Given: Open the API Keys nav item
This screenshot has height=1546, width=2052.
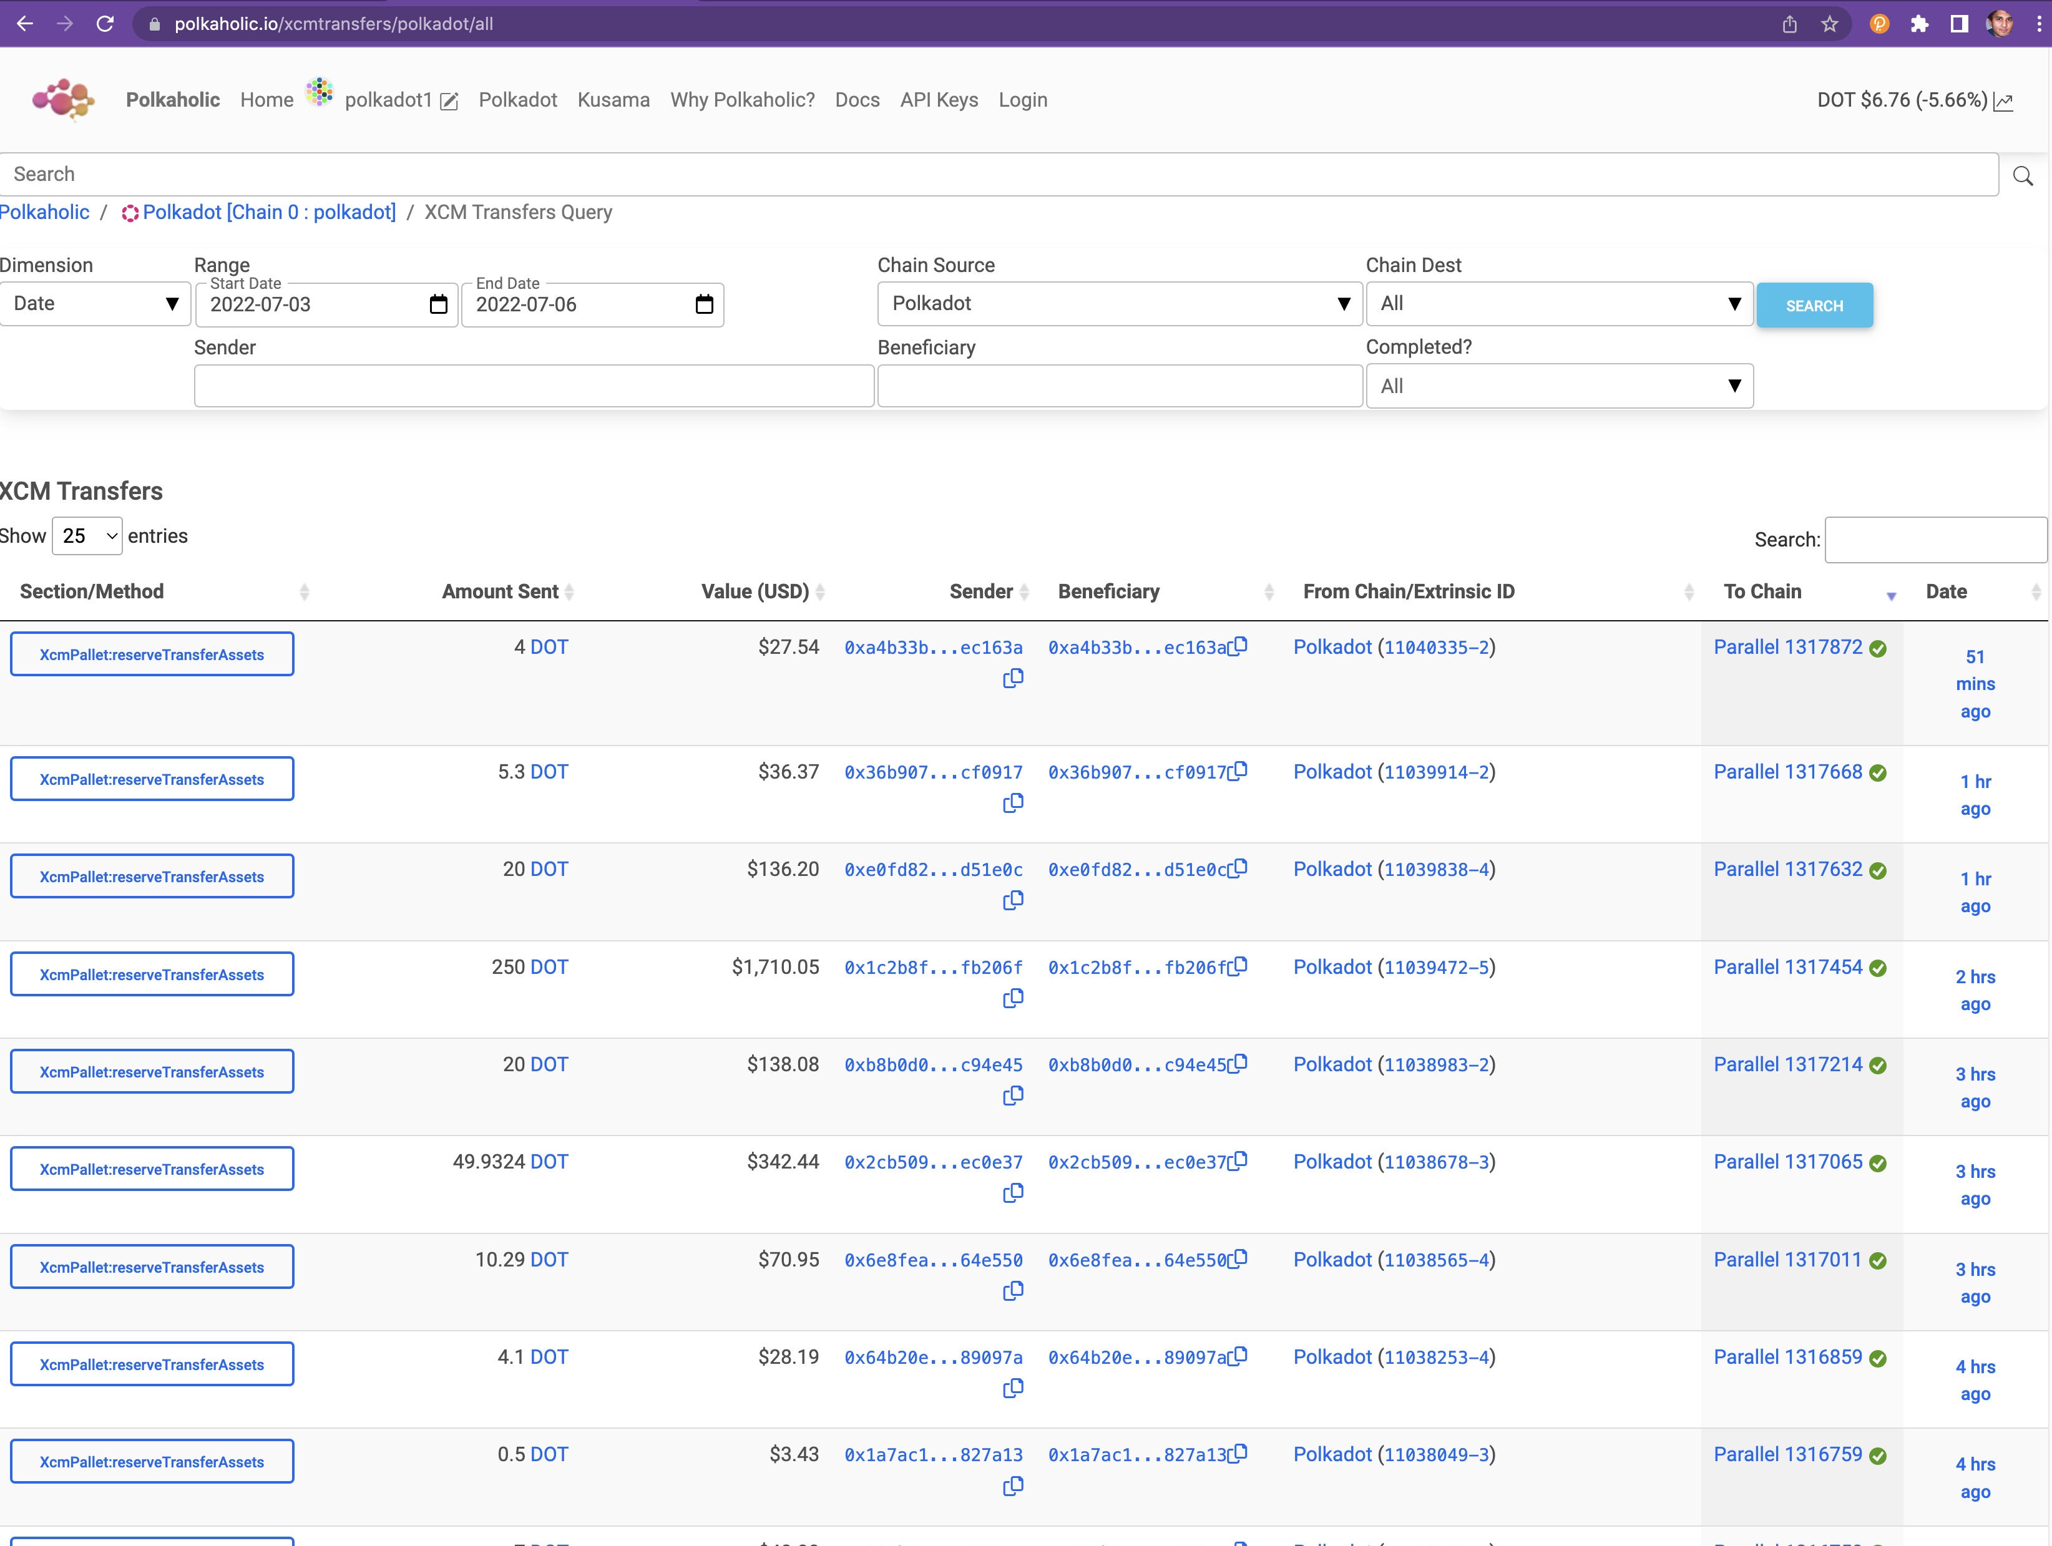Looking at the screenshot, I should tap(939, 100).
